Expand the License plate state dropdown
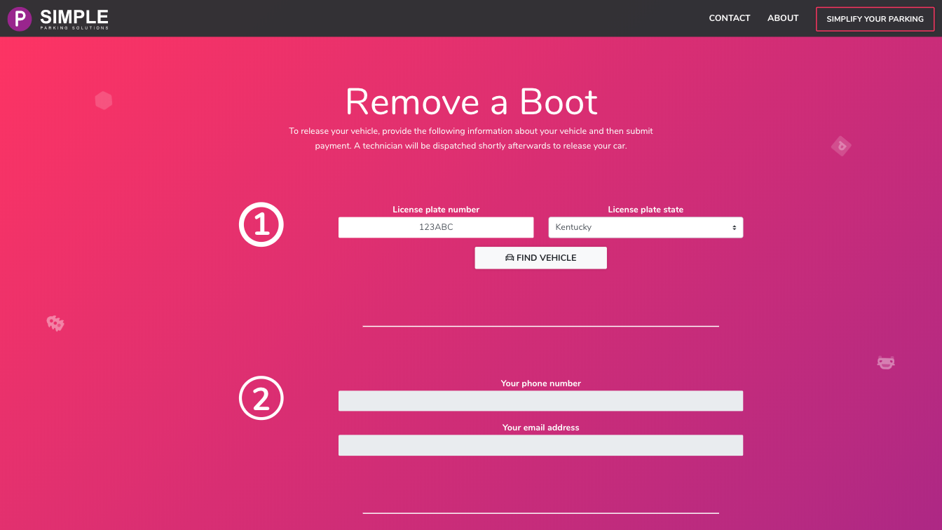The height and width of the screenshot is (530, 942). [646, 227]
